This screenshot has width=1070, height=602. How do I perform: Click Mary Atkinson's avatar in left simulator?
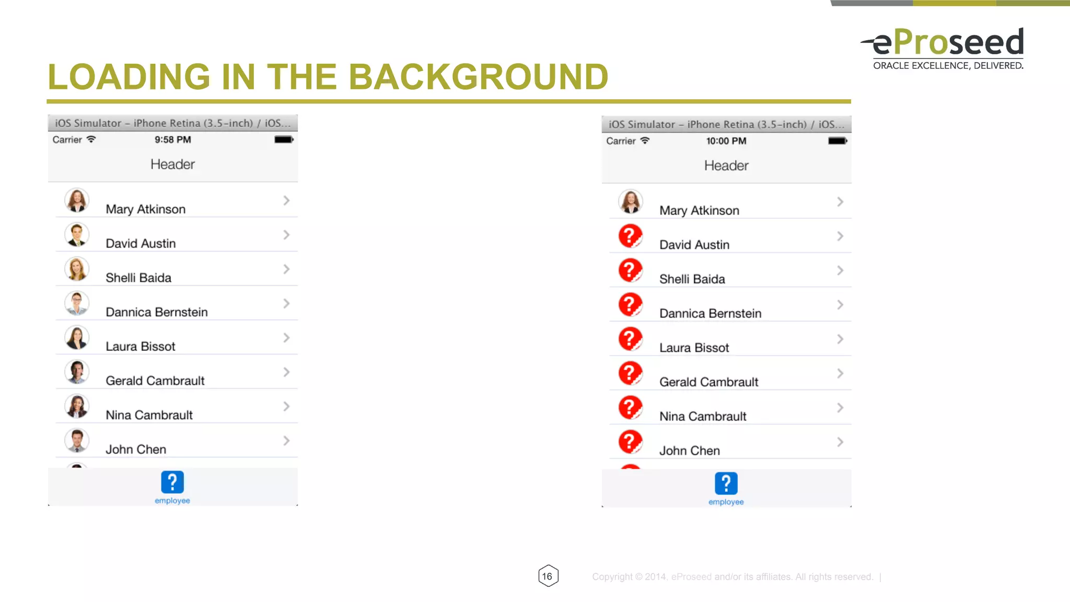77,200
